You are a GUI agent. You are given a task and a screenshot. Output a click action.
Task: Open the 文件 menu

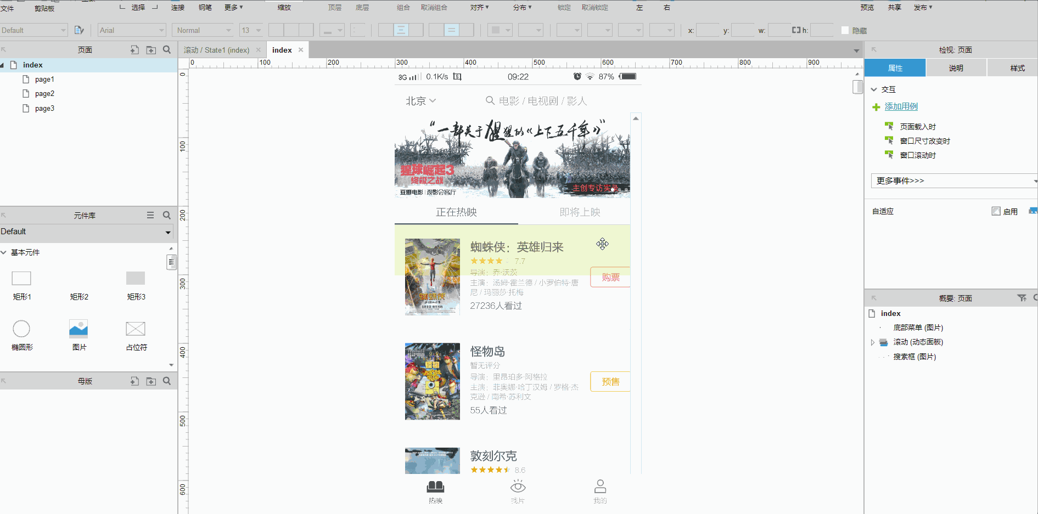point(7,8)
